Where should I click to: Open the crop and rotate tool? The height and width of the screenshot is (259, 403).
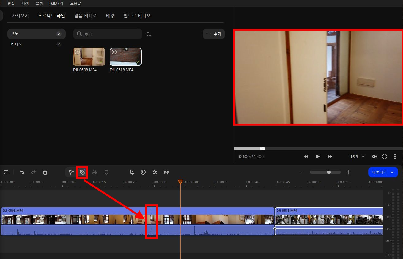[x=132, y=172]
